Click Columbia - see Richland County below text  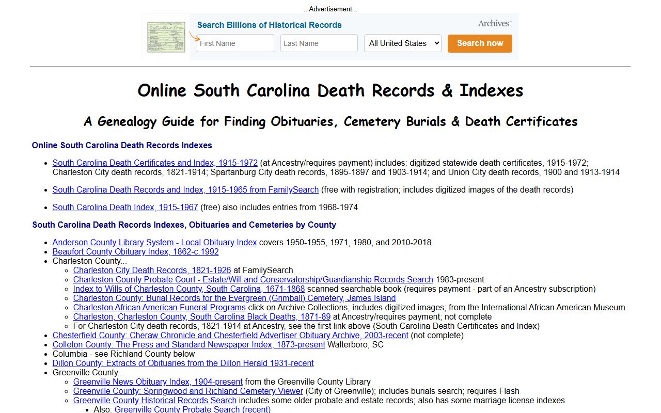(x=124, y=354)
